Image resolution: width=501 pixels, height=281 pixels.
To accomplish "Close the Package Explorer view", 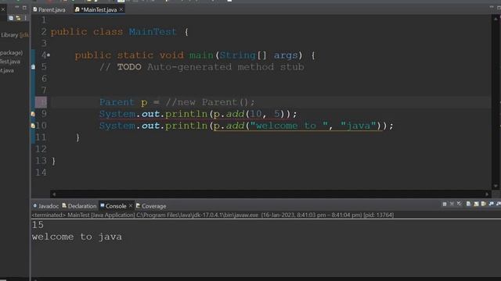I will point(3,9).
